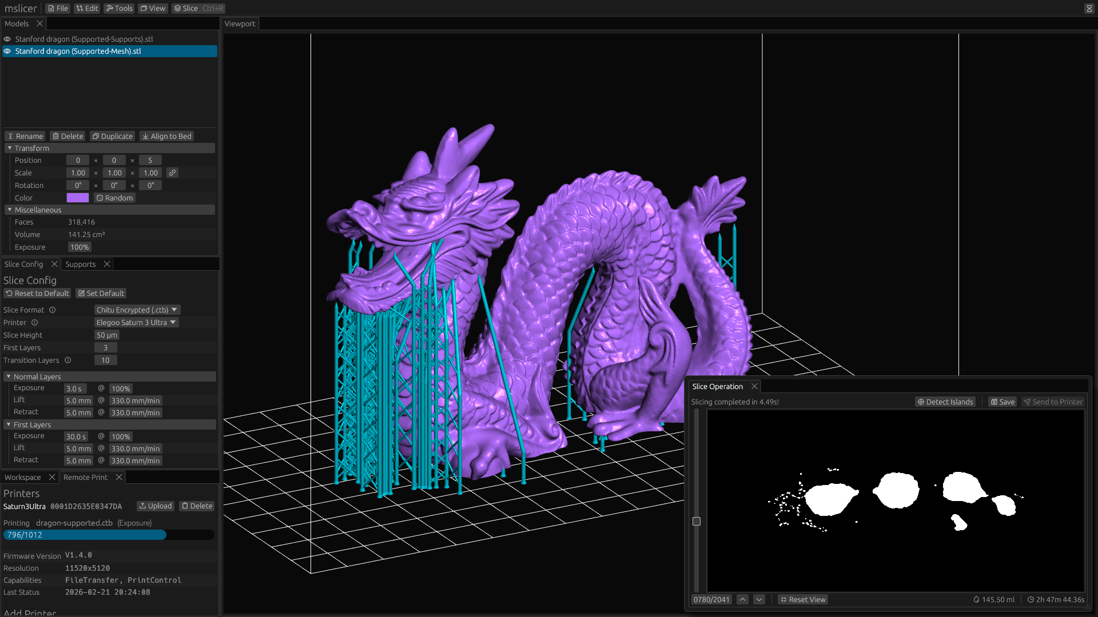1098x617 pixels.
Task: Click the info icon next to Printer
Action: click(34, 322)
